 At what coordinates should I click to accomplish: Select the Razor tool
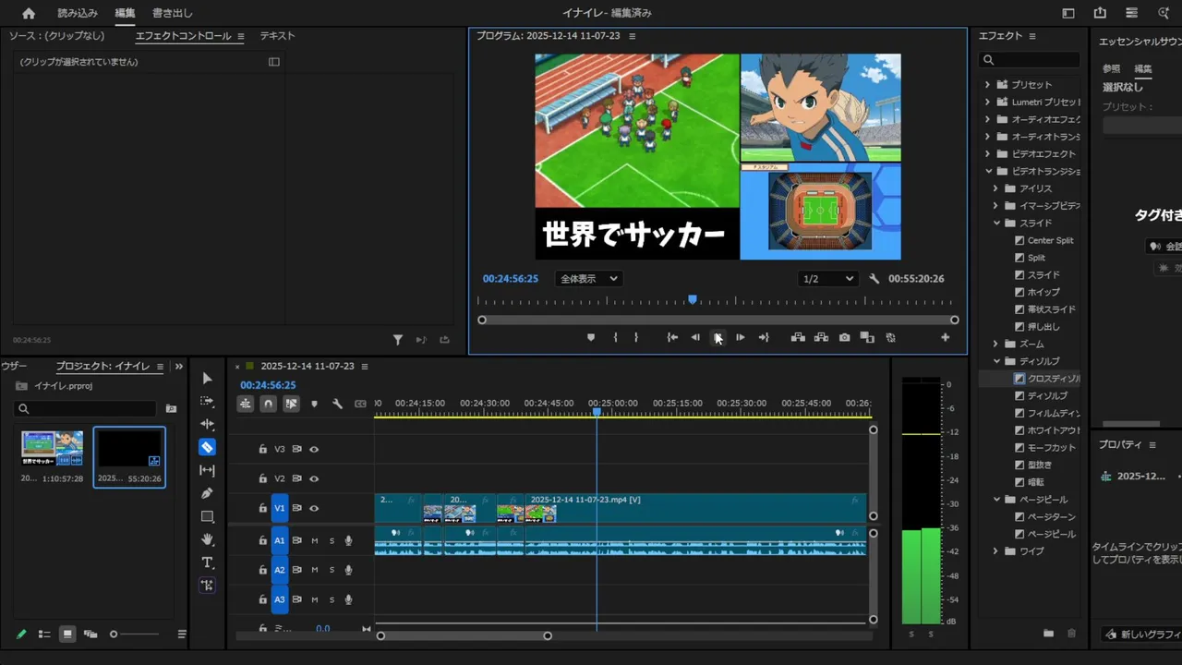pos(207,447)
